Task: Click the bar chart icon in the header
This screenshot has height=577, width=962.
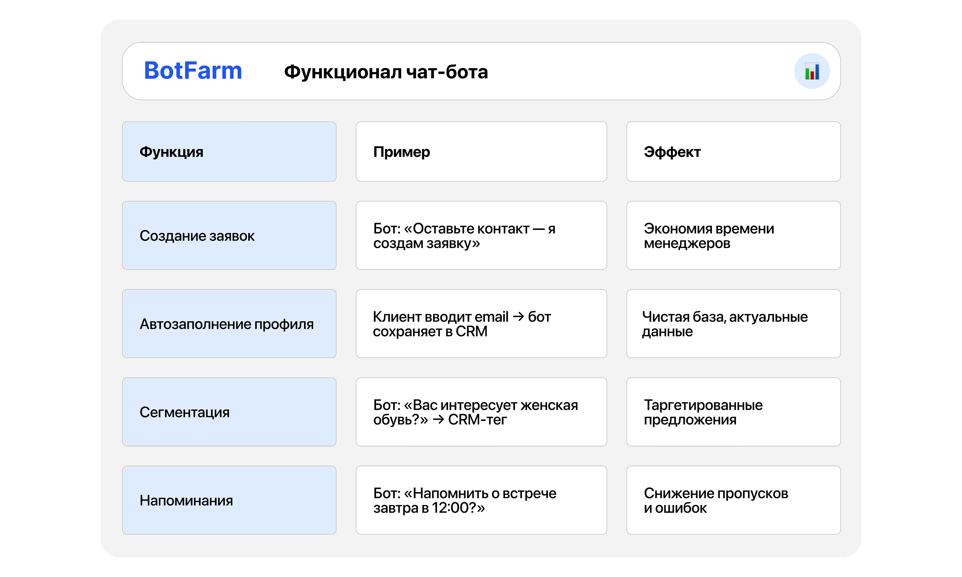Action: [x=812, y=71]
